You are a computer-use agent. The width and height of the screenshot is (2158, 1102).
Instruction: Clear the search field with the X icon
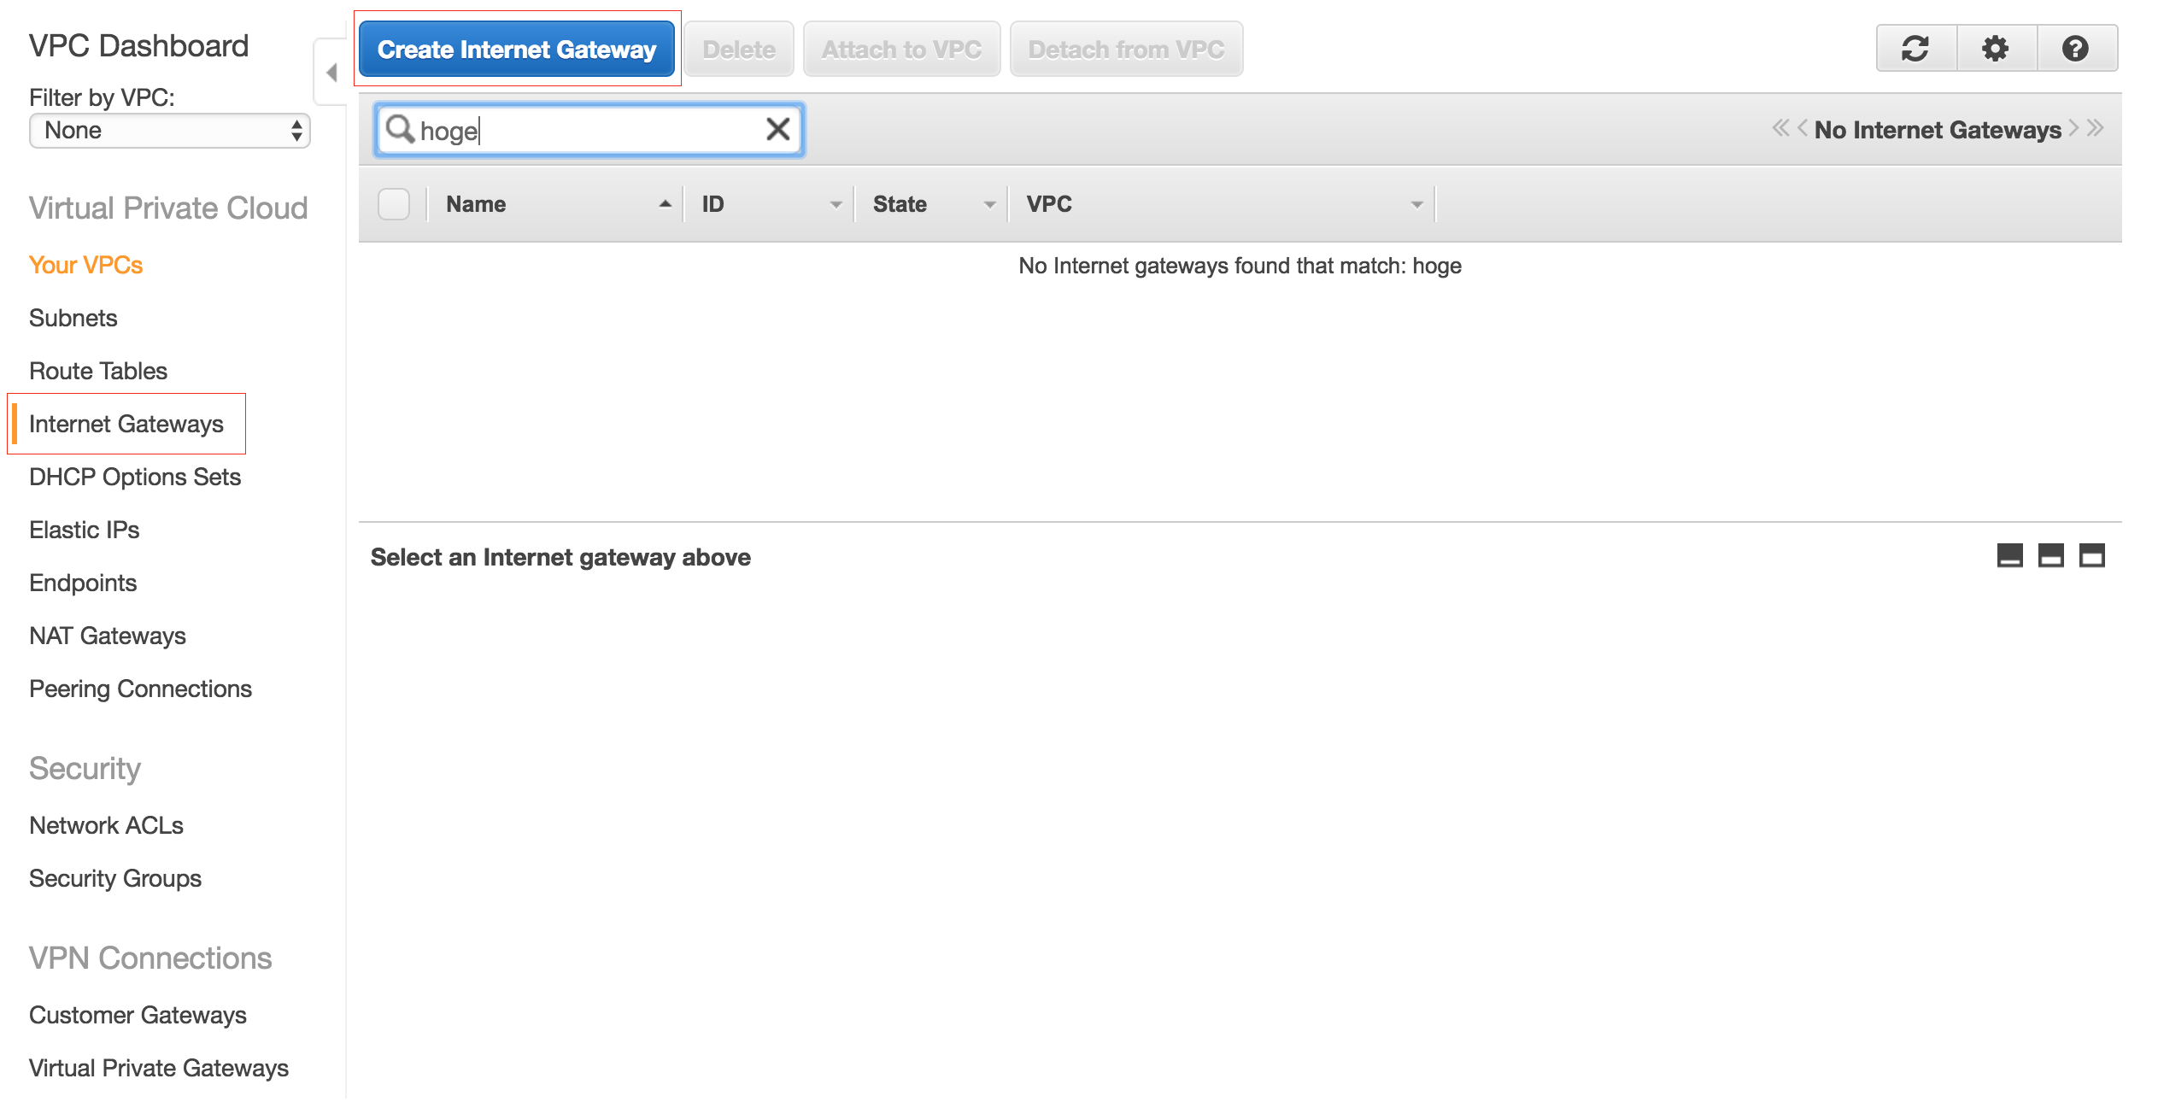point(777,129)
